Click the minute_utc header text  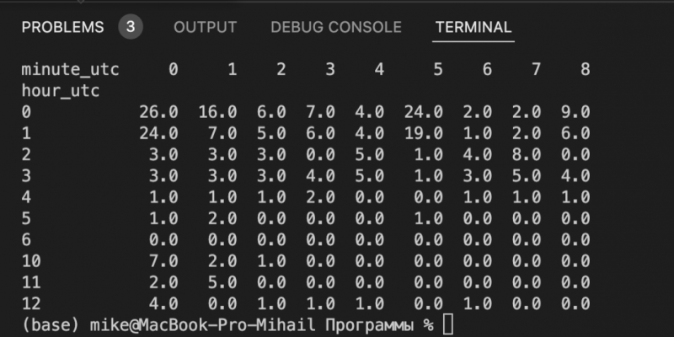point(71,70)
